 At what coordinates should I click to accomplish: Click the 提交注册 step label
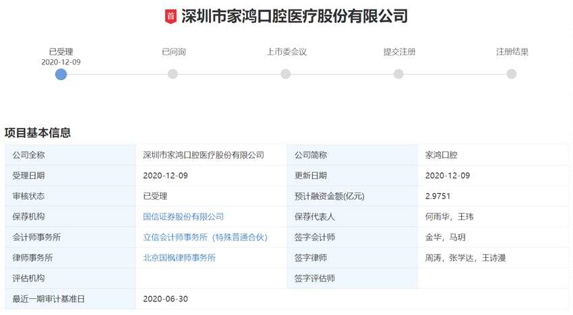(400, 52)
